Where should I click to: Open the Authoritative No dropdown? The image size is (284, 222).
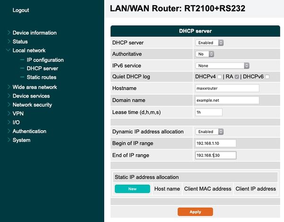point(204,54)
